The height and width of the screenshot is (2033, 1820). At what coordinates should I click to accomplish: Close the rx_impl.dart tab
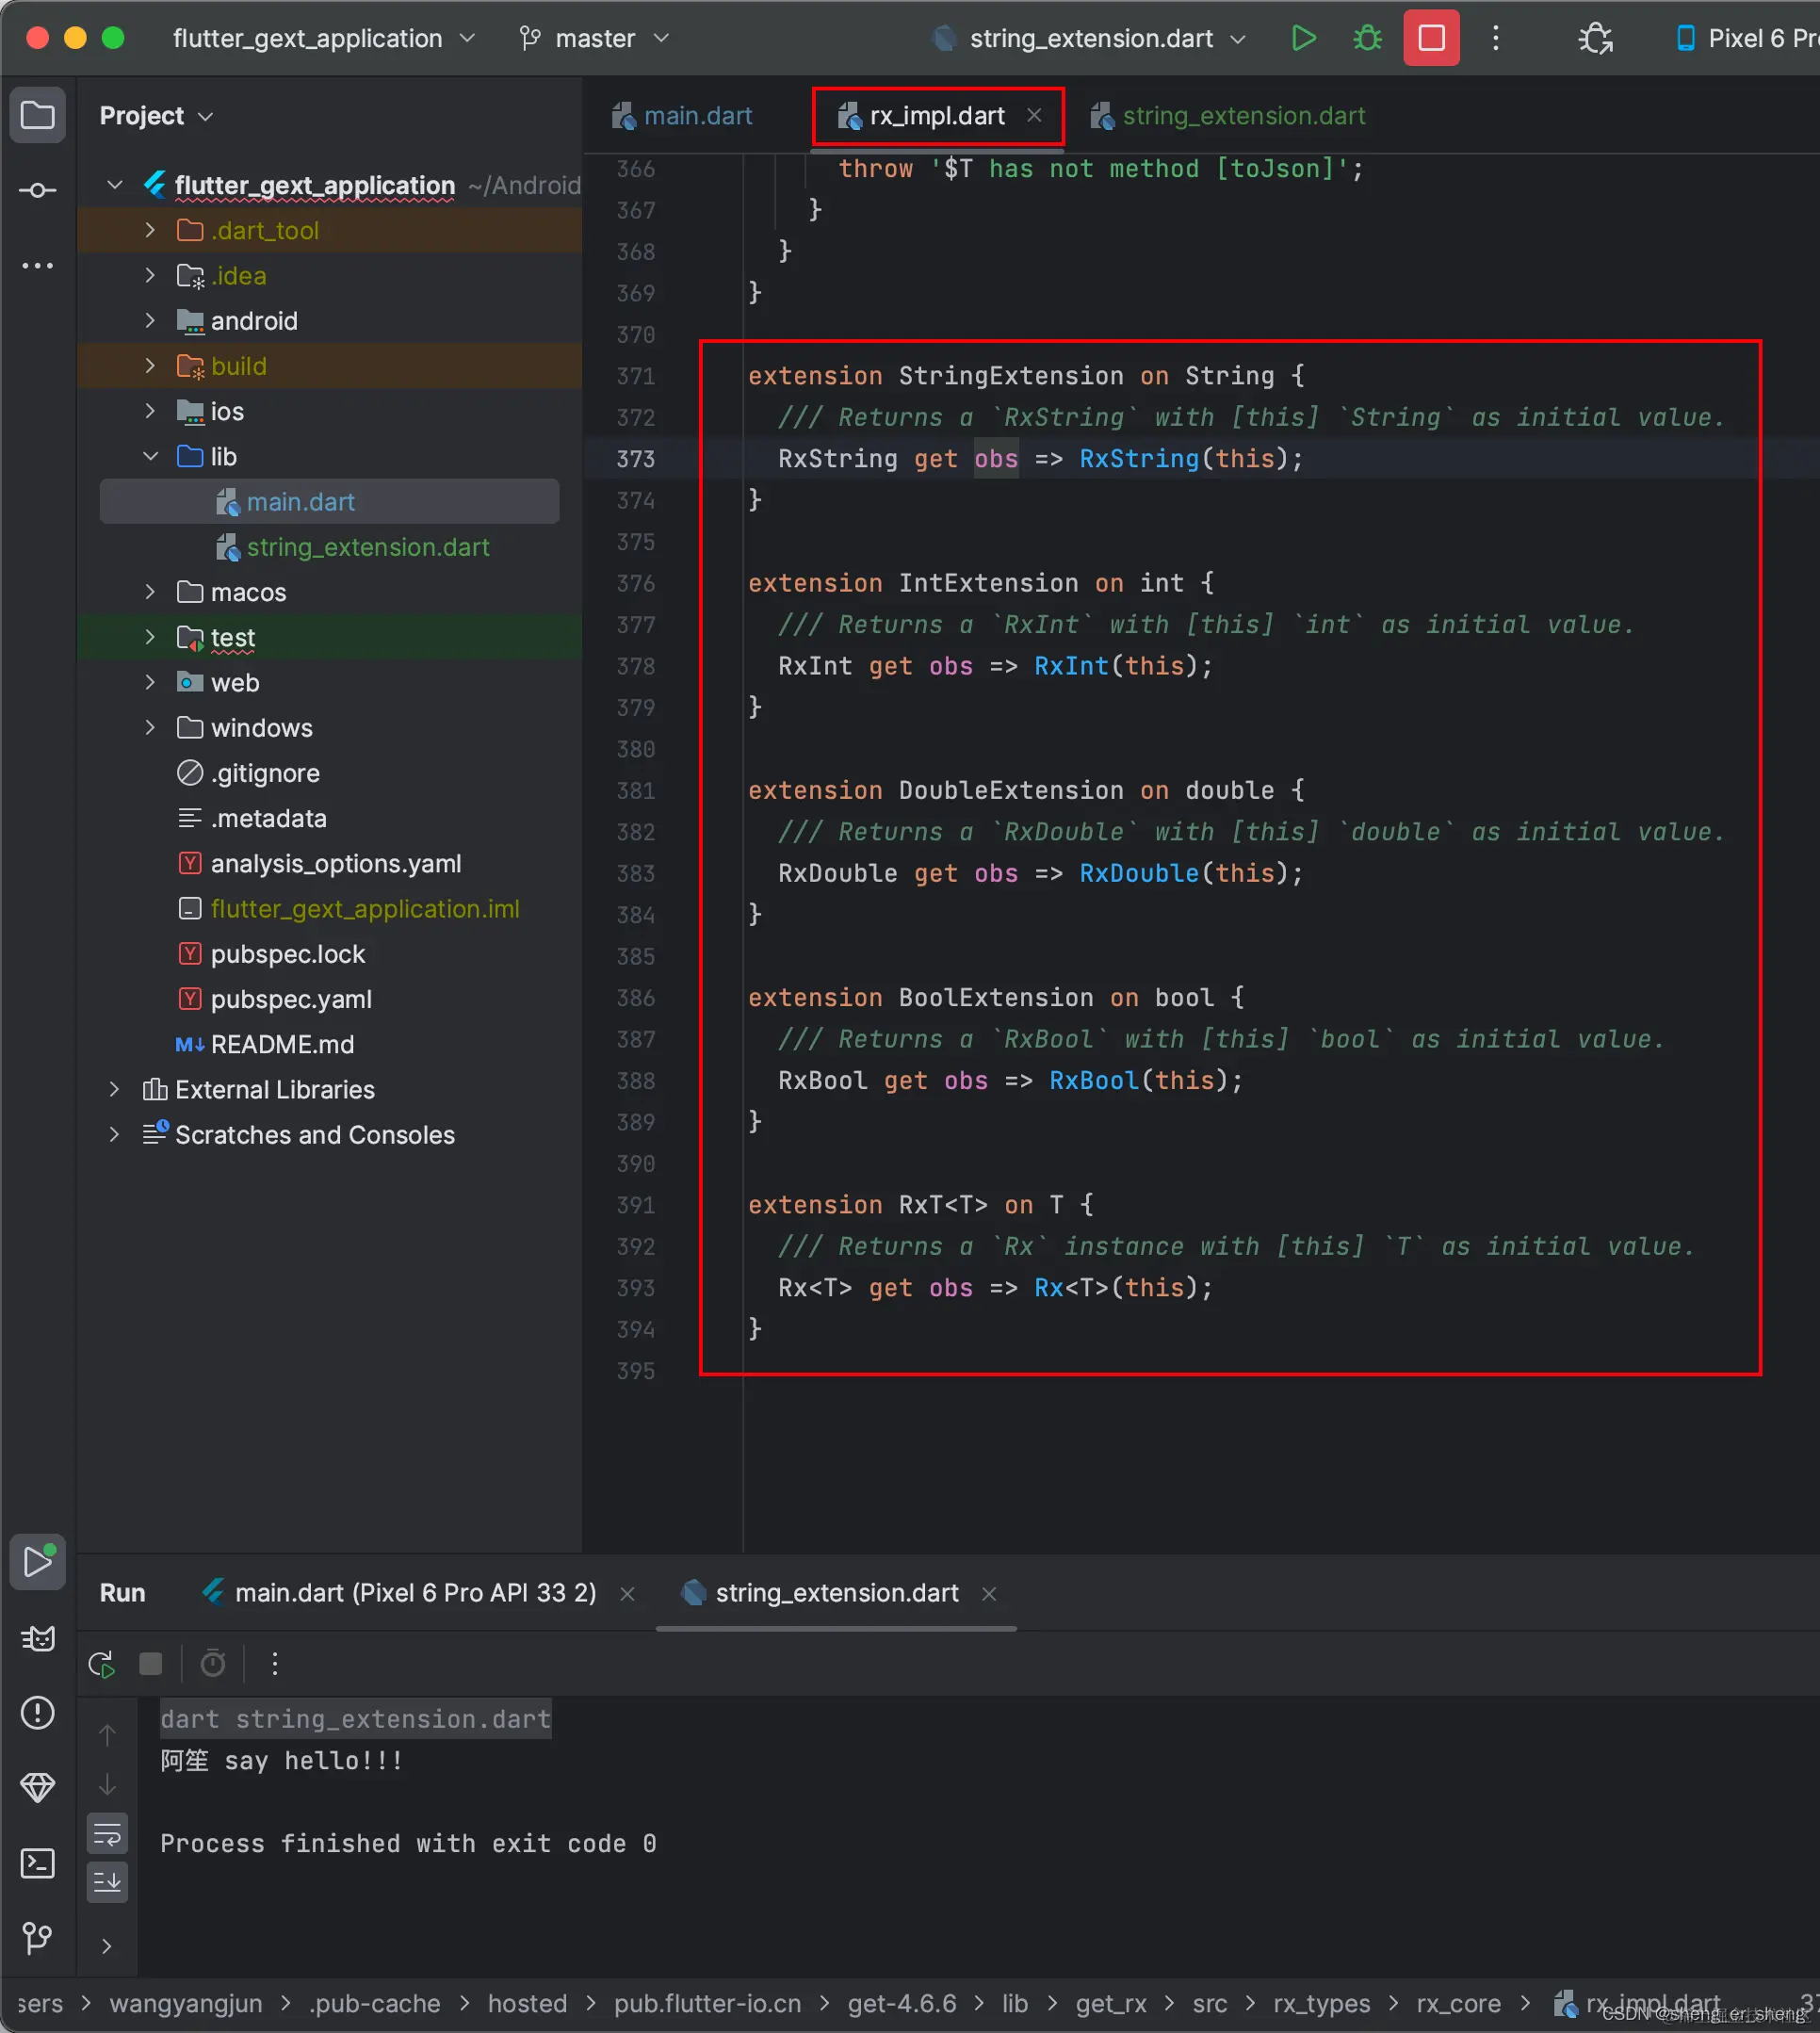pyautogui.click(x=1035, y=116)
